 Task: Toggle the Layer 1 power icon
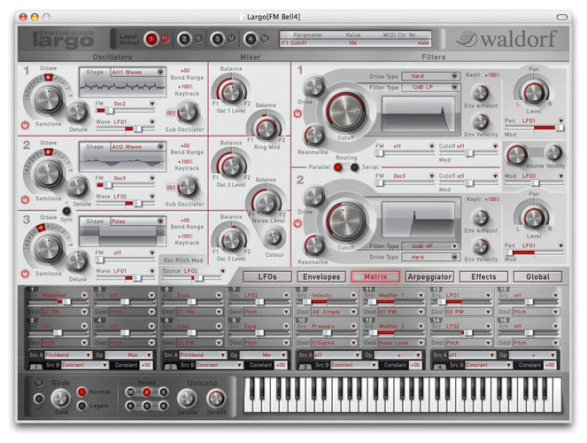pos(165,39)
